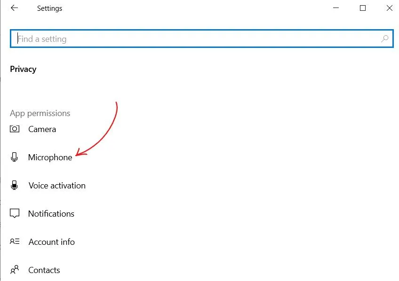
Task: Click the Settings window title
Action: [x=49, y=8]
